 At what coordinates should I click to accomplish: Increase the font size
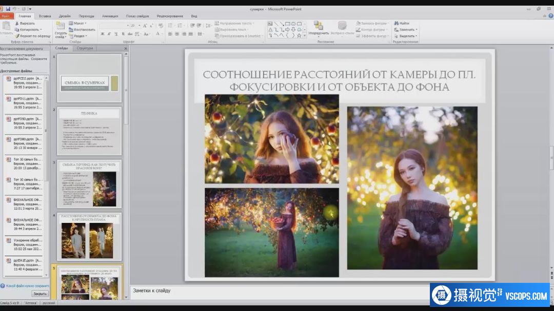145,26
